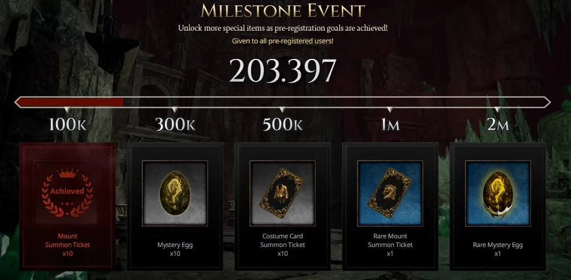This screenshot has height=280, width=571.
Task: Click the red filled progress bar section
Action: pos(70,102)
